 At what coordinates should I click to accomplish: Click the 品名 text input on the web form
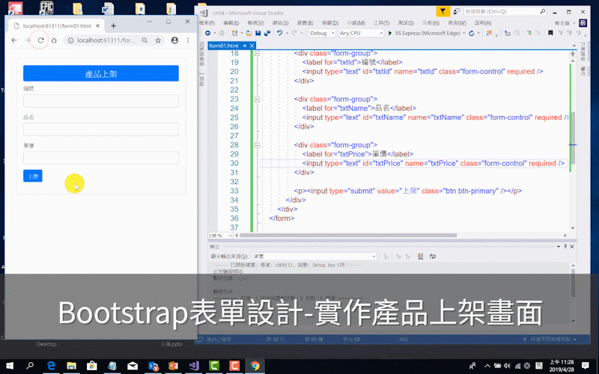[101, 129]
